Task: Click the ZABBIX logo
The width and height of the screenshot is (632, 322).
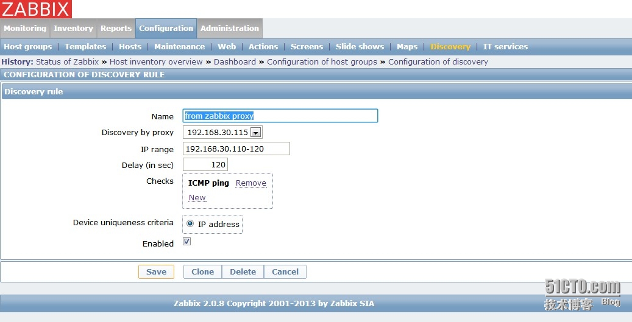Action: pyautogui.click(x=36, y=9)
